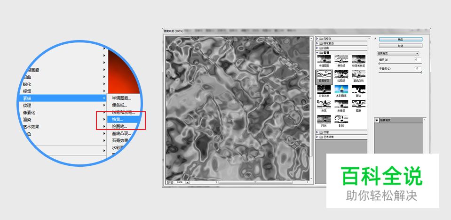
Task: Click the zoom in plus icon below preview
Action: 172,182
